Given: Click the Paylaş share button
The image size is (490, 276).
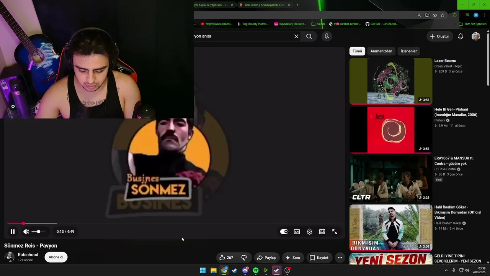Looking at the screenshot, I should pyautogui.click(x=266, y=258).
